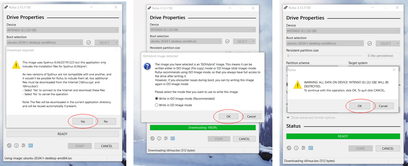Open settings sliders icon in left Rufus window
This screenshot has width=408, height=166.
pyautogui.click(x=23, y=146)
